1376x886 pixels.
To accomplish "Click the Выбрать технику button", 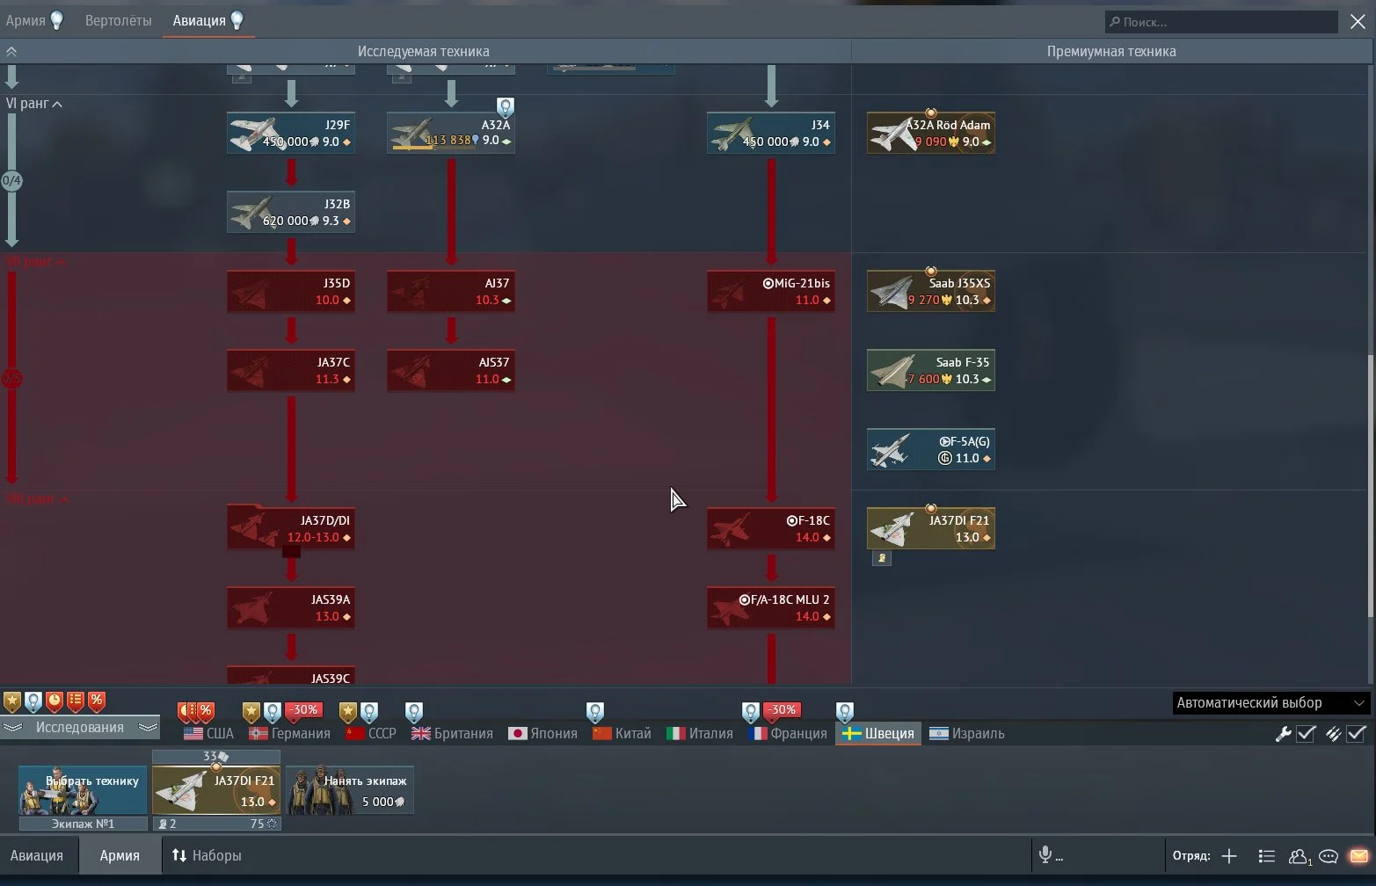I will click(x=83, y=789).
